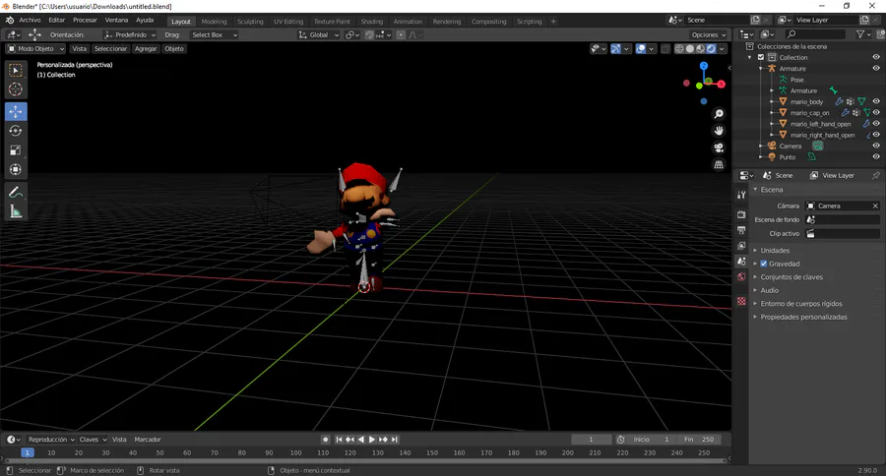Click the outliner filter funnel icon
Image resolution: width=886 pixels, height=476 pixels.
tap(860, 34)
